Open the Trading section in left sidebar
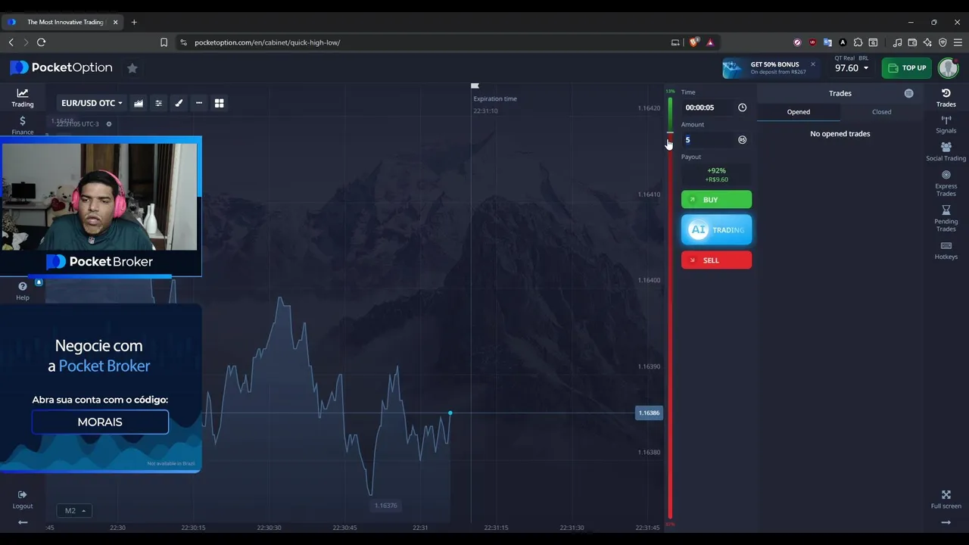 pos(23,98)
